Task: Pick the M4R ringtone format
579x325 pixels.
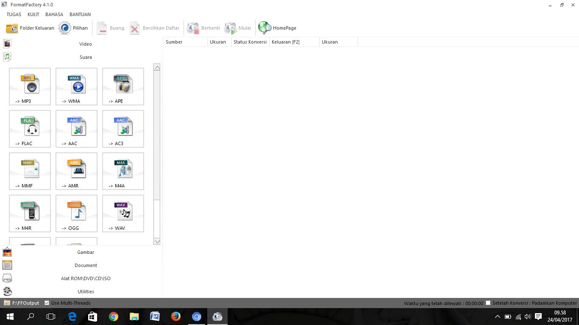Action: 30,213
